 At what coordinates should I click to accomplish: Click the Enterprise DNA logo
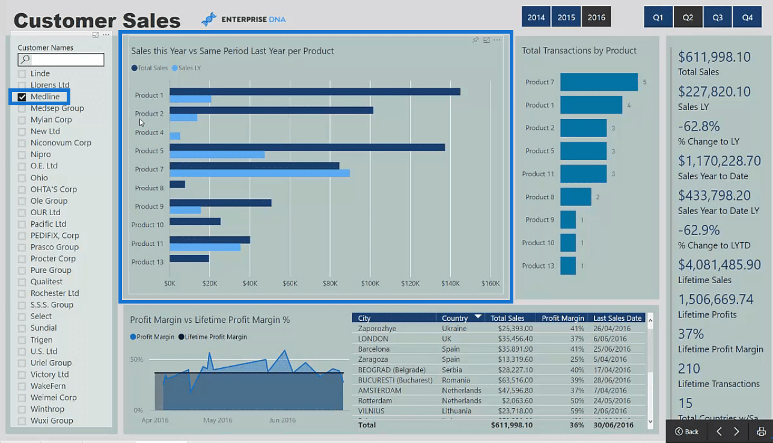point(243,19)
